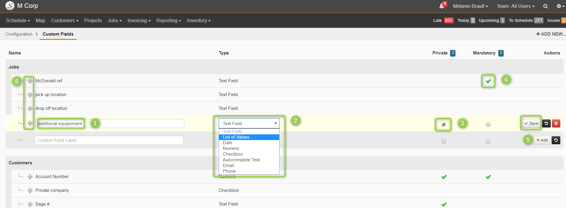Open the settings gear menu

pos(560,6)
